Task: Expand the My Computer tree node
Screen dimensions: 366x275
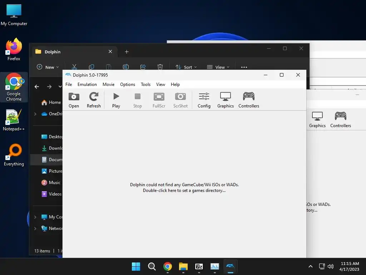Action: (x=35, y=217)
